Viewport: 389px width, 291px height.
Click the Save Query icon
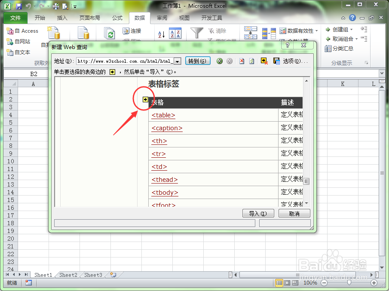(276, 61)
